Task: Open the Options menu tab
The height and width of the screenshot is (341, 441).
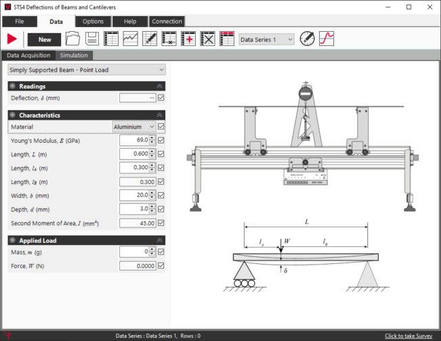Action: pos(93,22)
